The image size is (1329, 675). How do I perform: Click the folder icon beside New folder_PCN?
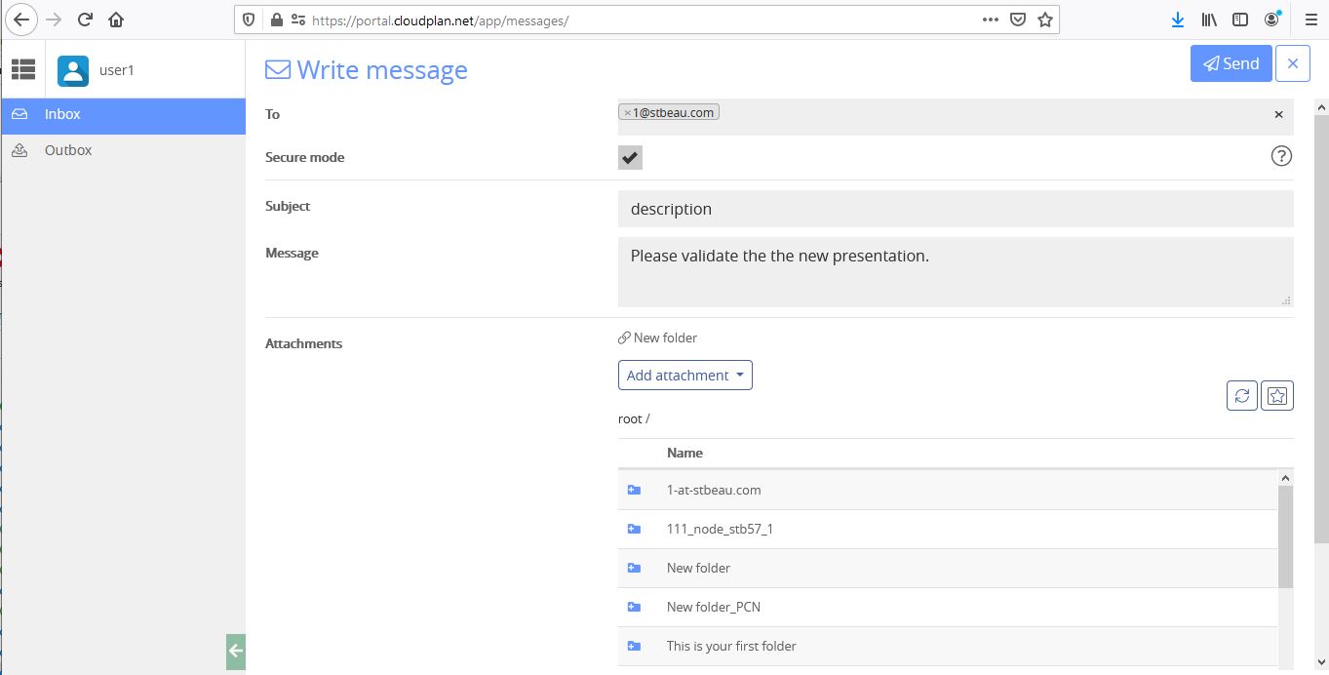(x=634, y=607)
